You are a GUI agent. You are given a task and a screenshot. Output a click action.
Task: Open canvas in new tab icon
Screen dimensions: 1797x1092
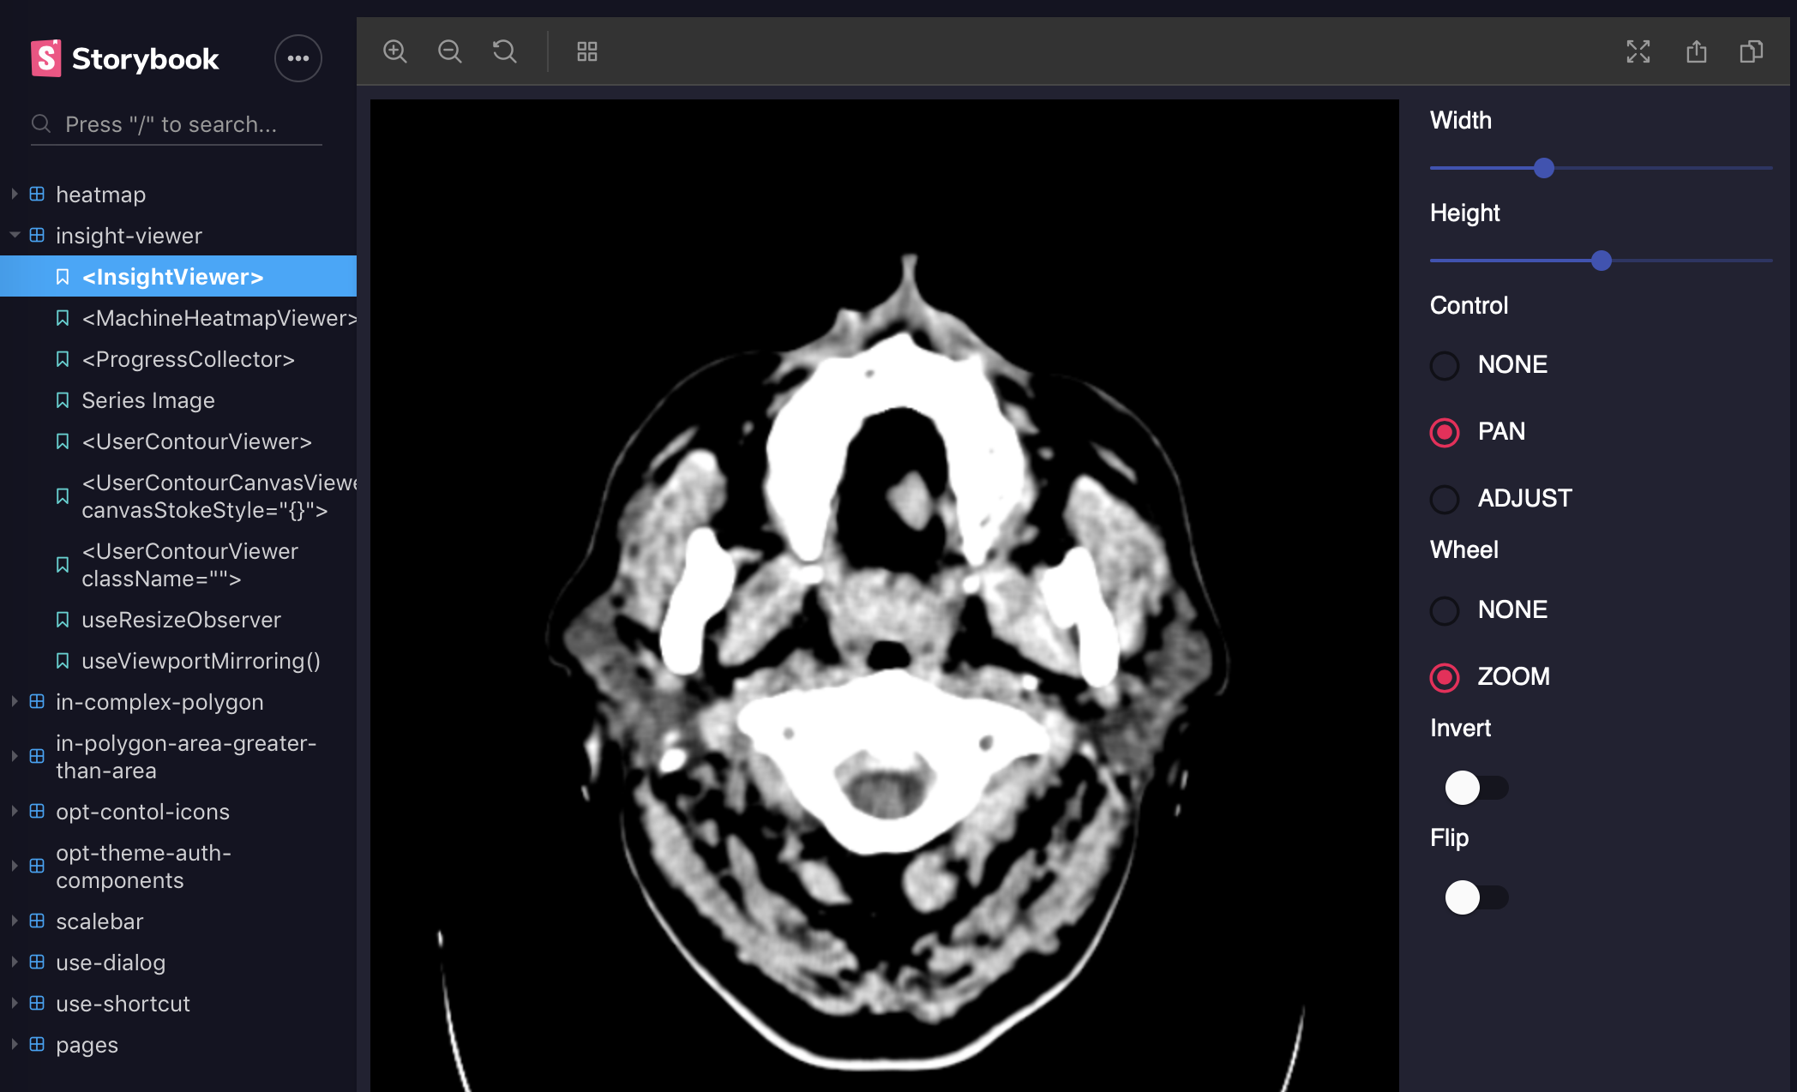[x=1696, y=51]
